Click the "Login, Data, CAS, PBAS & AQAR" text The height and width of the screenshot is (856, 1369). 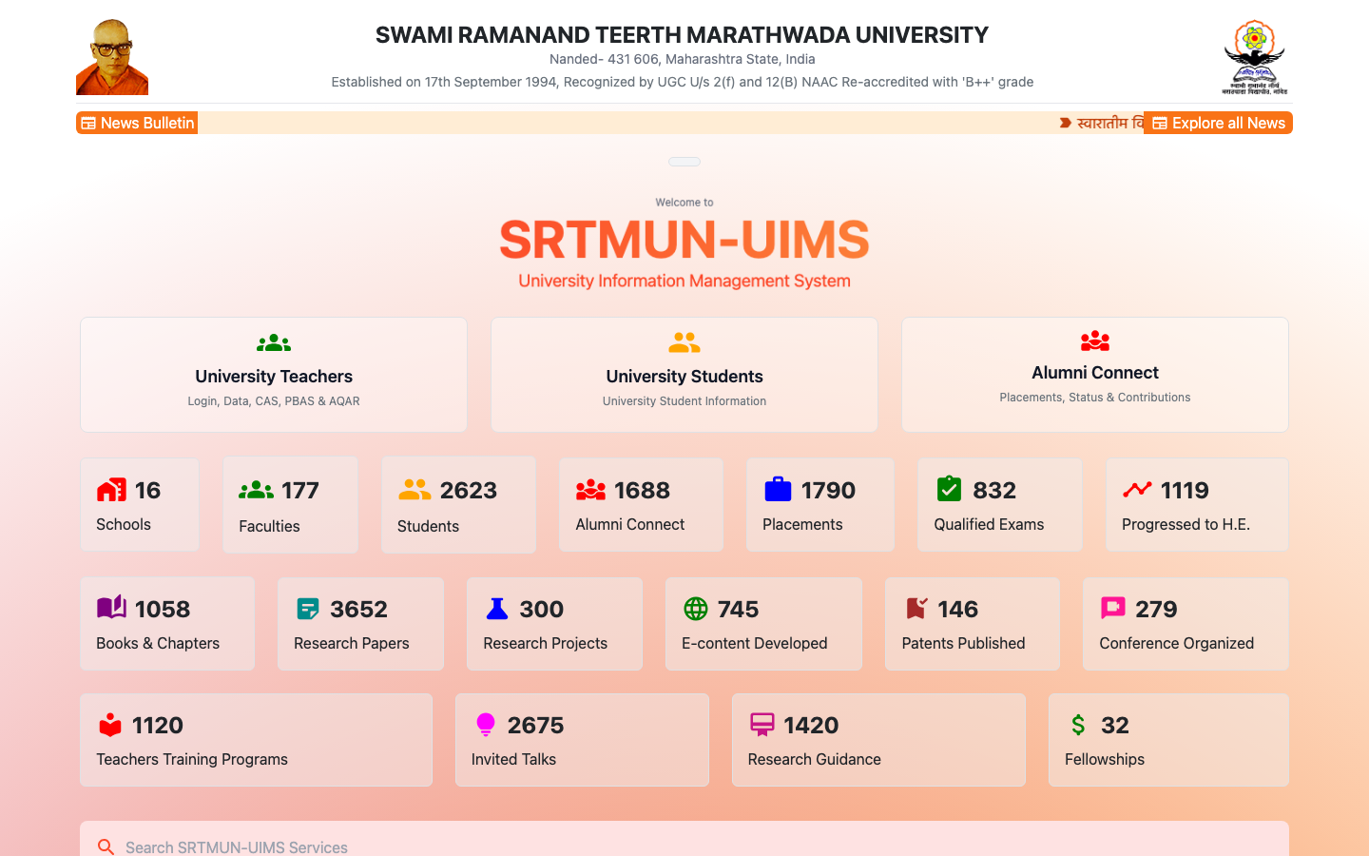(274, 401)
